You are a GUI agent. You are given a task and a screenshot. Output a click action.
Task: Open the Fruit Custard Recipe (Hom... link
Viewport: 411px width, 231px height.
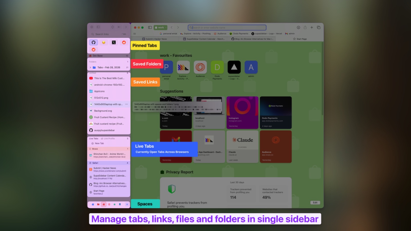(109, 117)
